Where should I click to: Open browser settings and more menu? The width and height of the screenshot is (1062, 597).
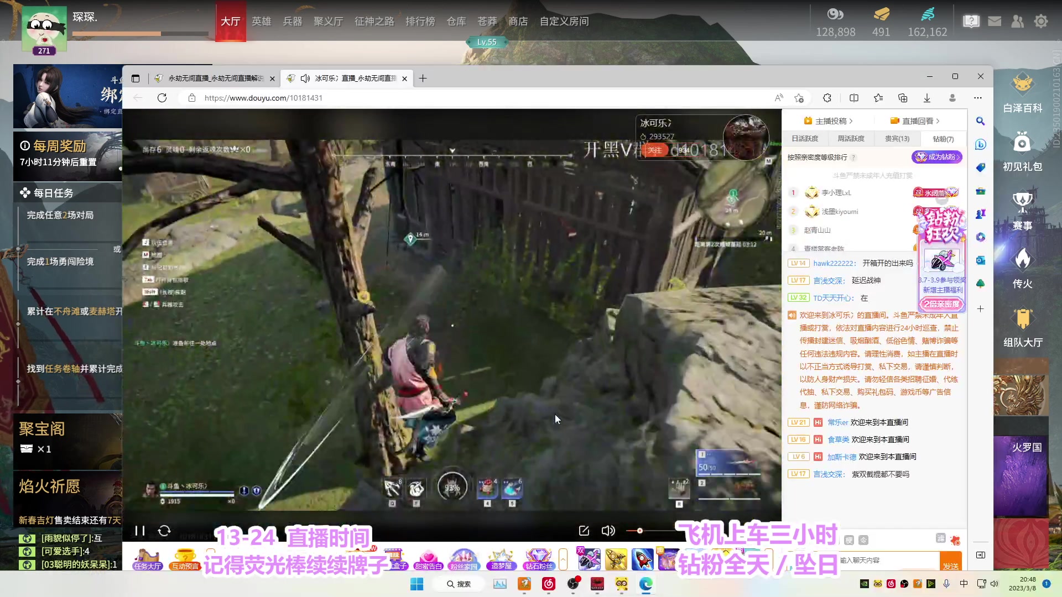pyautogui.click(x=978, y=98)
